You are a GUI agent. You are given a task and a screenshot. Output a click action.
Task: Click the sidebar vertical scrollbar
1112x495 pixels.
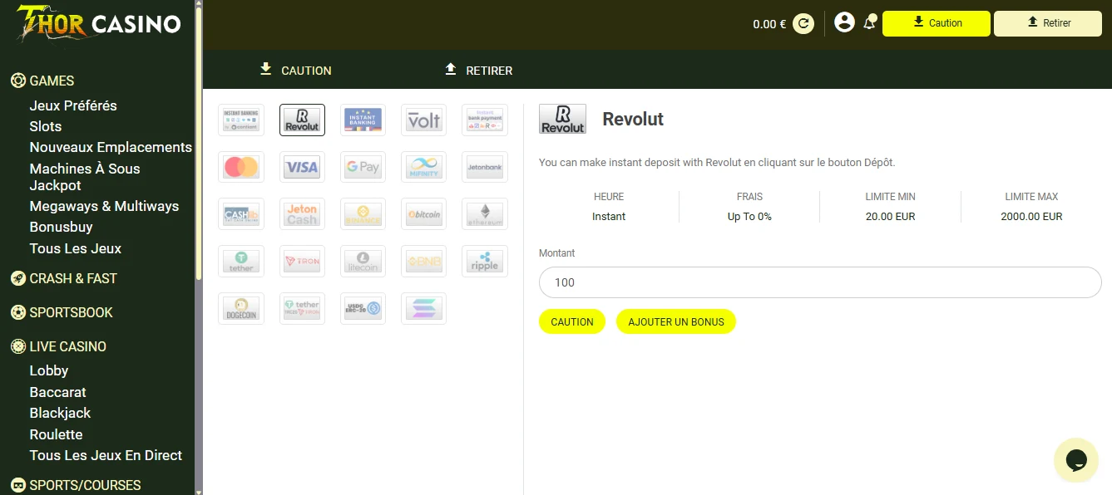[199, 141]
